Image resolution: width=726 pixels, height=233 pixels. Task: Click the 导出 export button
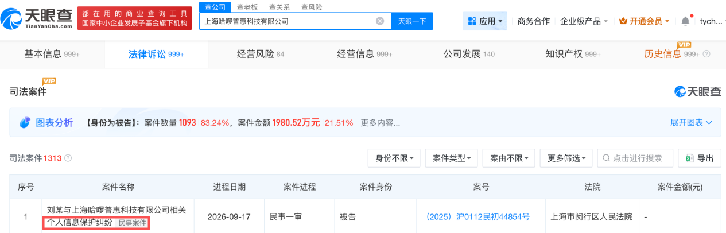tap(700, 158)
